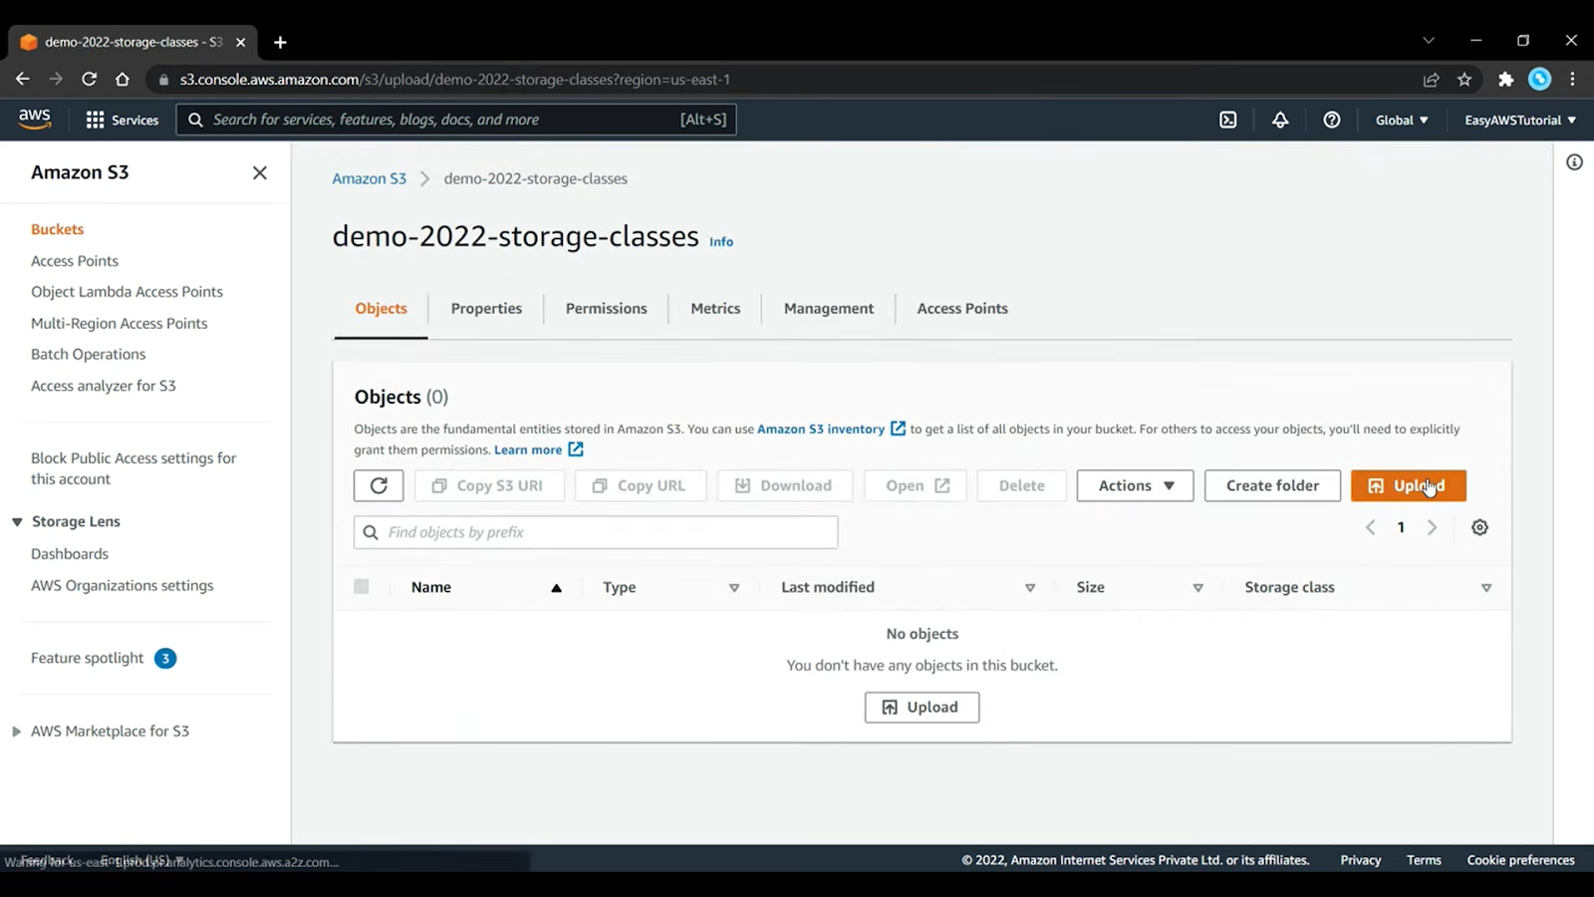Collapse the Storage Lens section

click(x=17, y=522)
